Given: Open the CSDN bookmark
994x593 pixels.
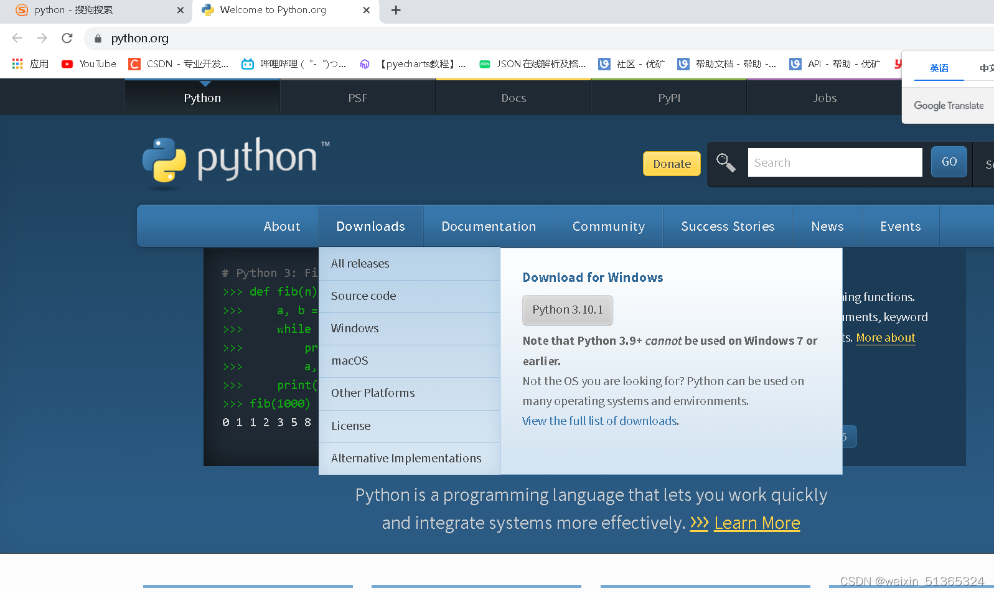Looking at the screenshot, I should [178, 63].
